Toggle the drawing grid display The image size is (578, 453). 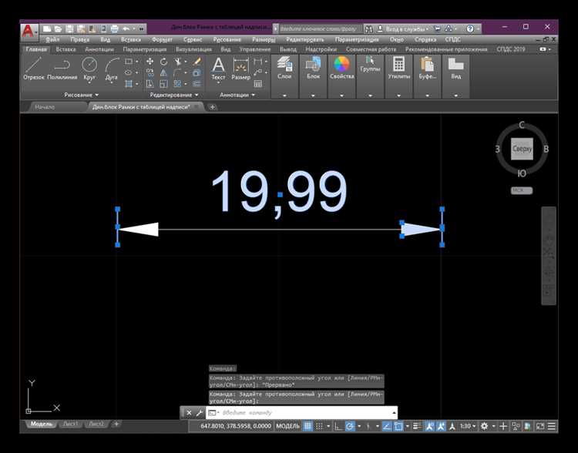coord(307,426)
